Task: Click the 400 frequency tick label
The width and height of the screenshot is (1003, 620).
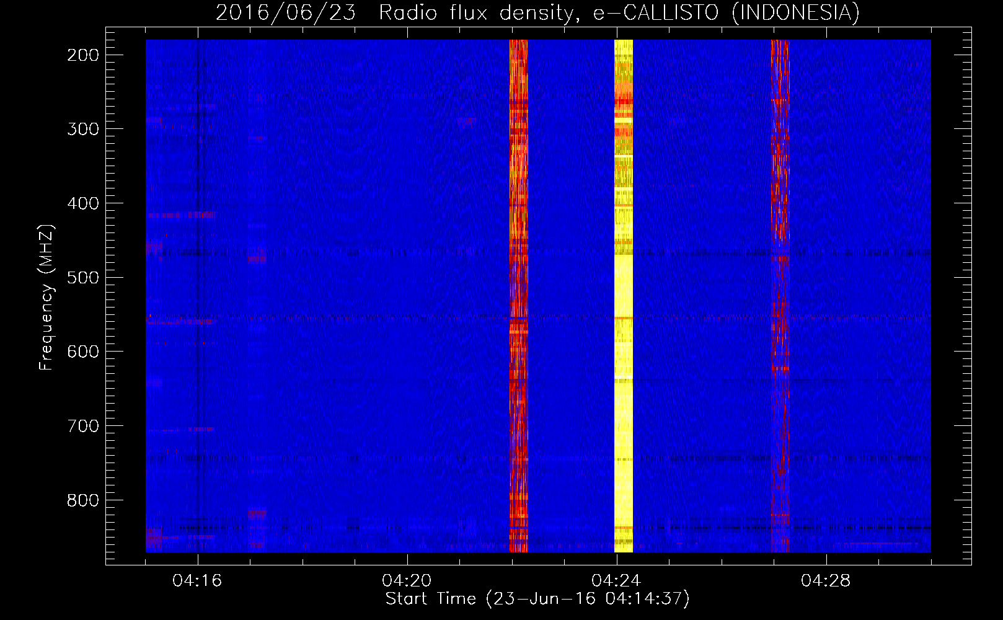Action: [x=83, y=203]
